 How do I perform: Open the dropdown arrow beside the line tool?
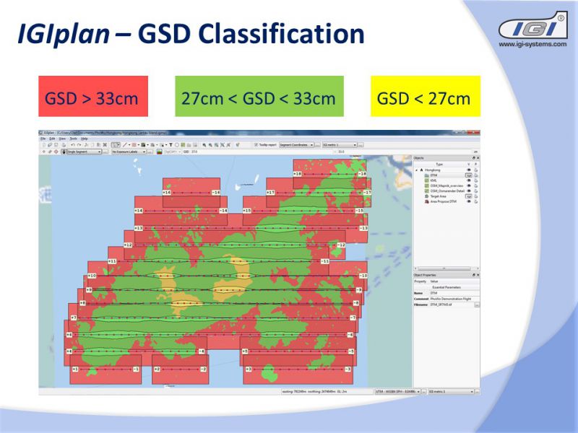129,145
